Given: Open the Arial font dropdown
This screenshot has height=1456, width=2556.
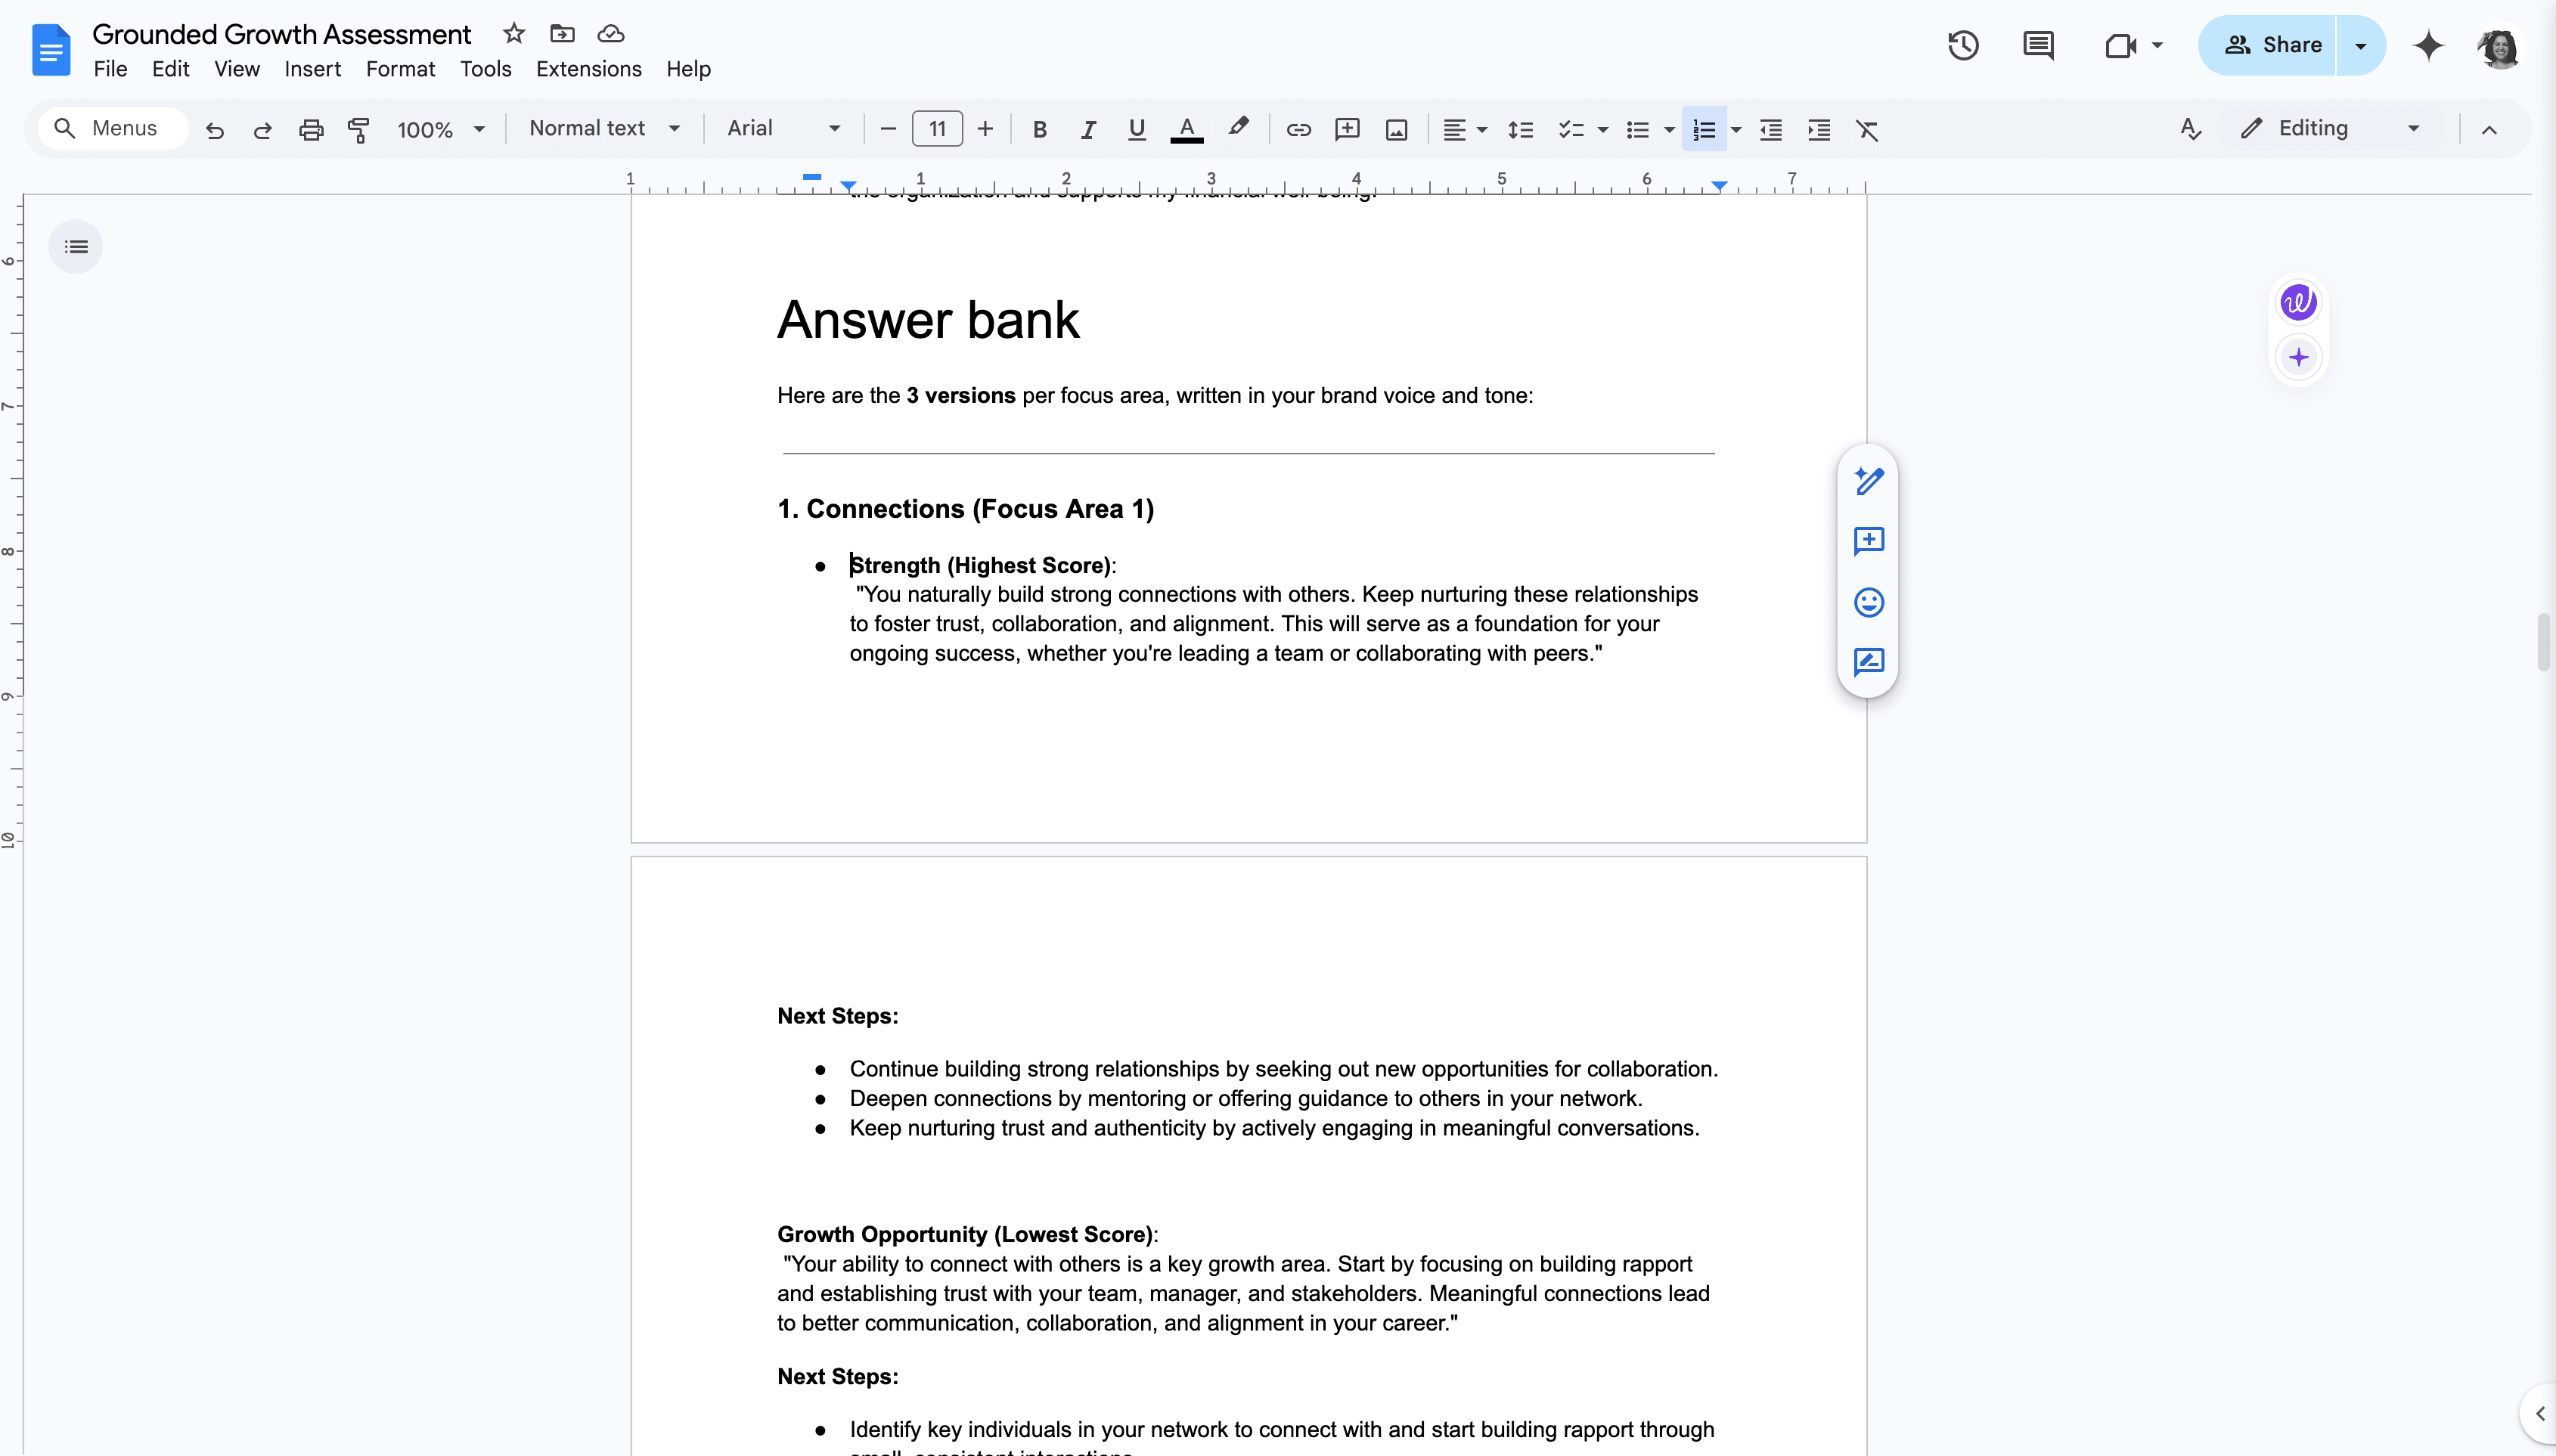Looking at the screenshot, I should coord(783,129).
